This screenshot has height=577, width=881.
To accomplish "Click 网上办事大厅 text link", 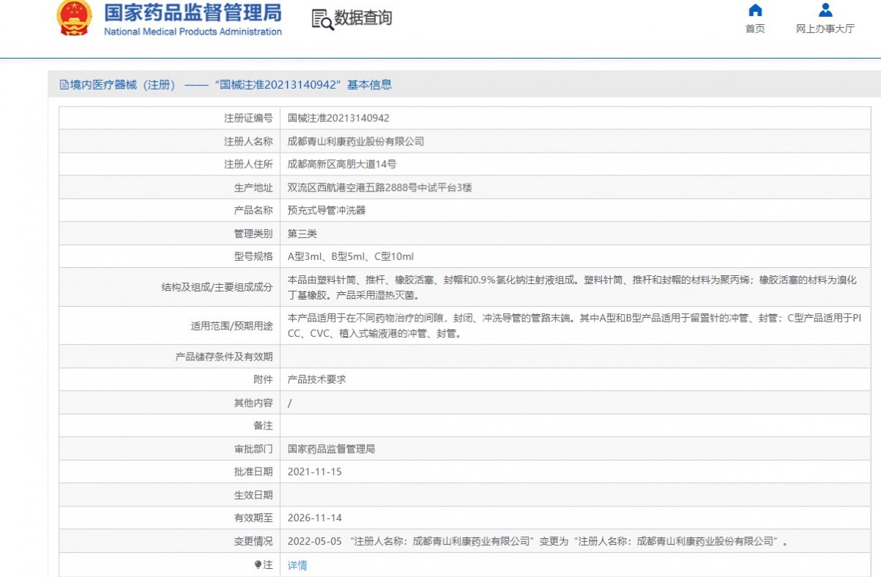I will (x=825, y=29).
